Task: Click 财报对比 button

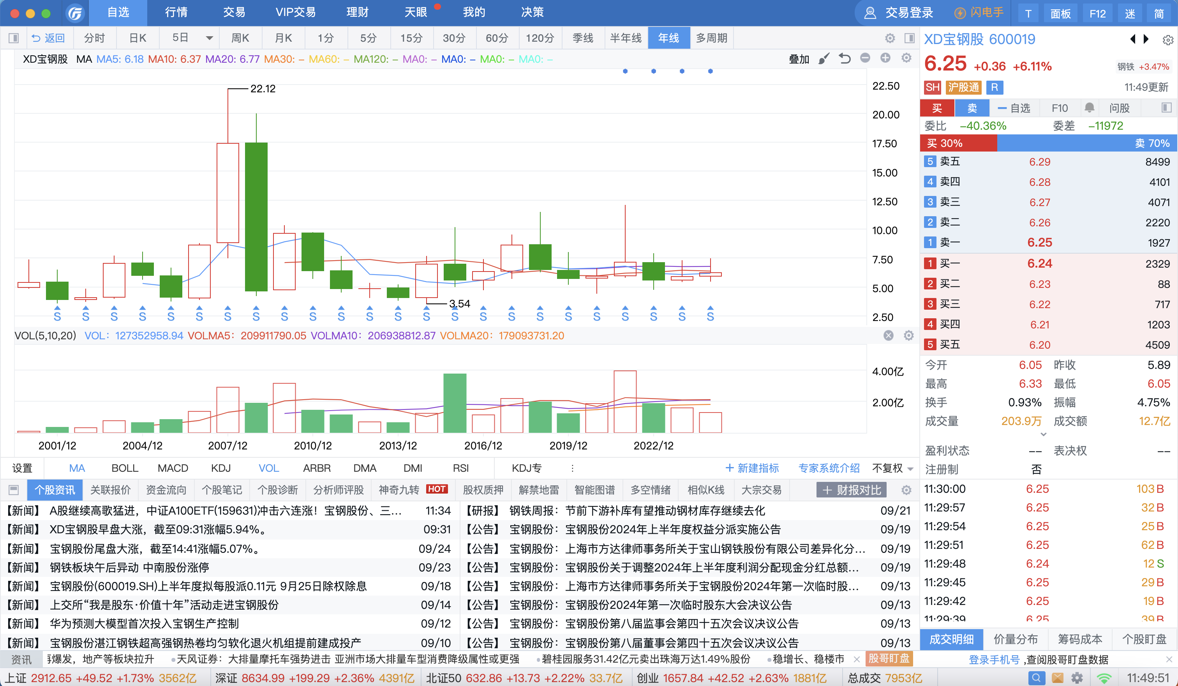Action: click(851, 489)
